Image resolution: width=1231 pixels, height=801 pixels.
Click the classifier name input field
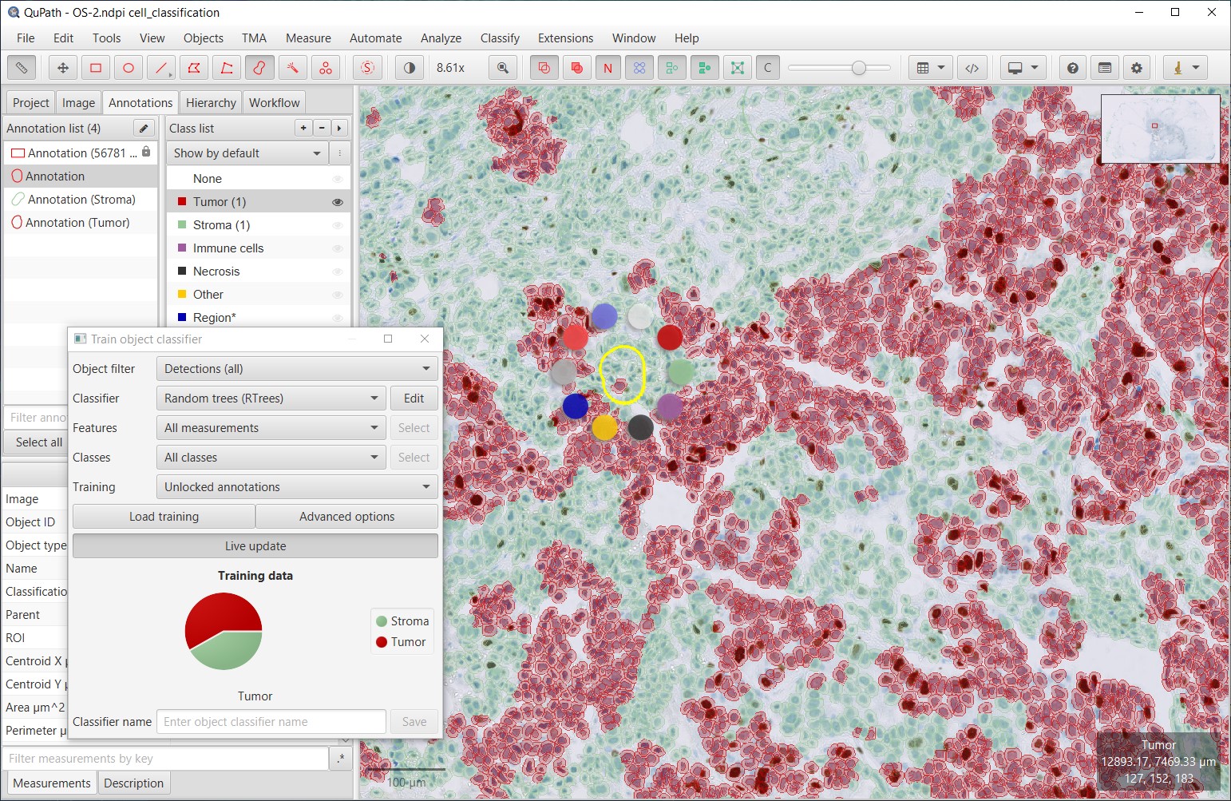tap(271, 722)
